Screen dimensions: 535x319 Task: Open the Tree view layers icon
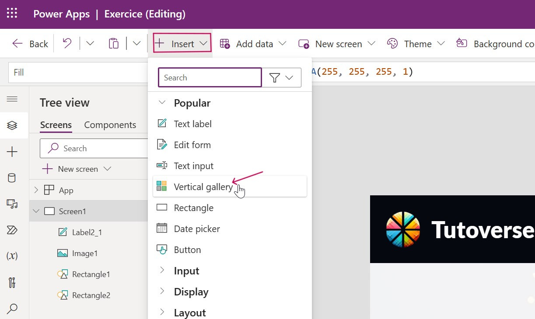tap(12, 126)
